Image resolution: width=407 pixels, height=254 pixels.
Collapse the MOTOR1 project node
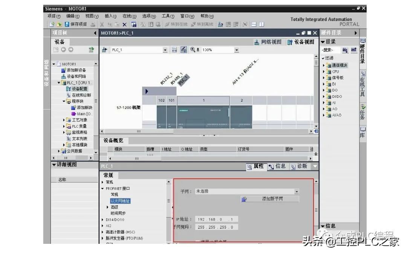click(54, 64)
